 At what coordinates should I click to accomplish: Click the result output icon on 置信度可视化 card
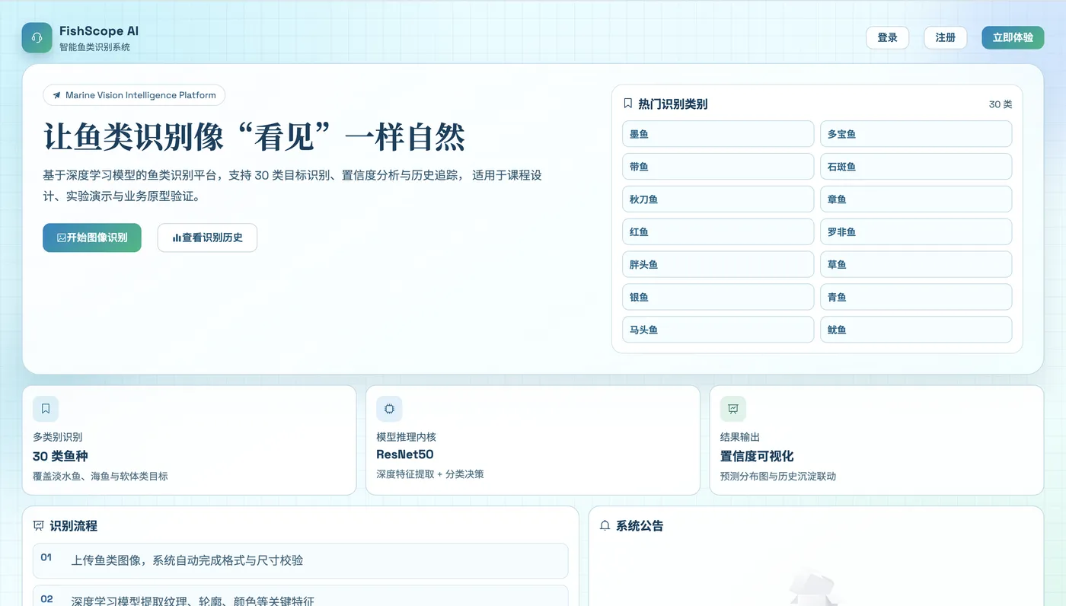point(733,408)
